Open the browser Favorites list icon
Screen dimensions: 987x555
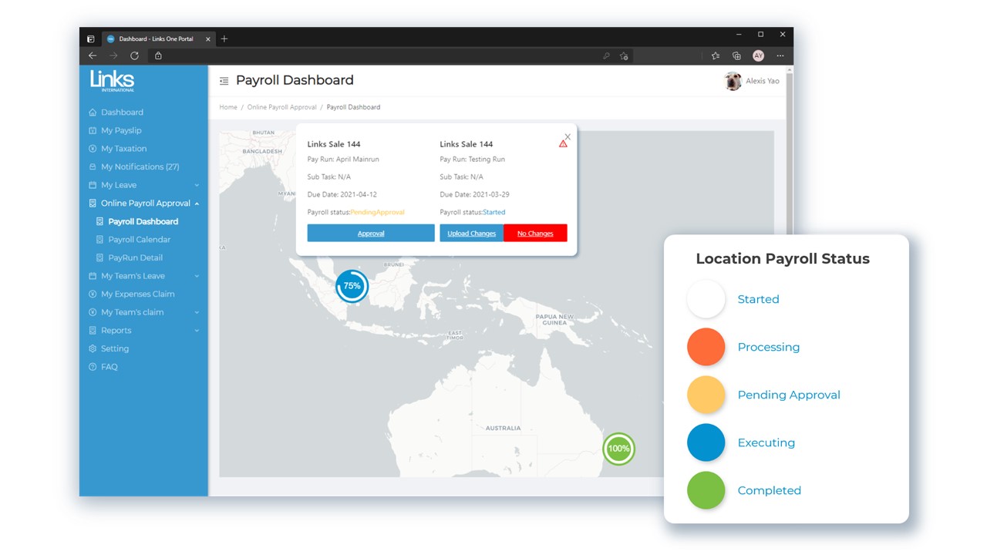716,55
